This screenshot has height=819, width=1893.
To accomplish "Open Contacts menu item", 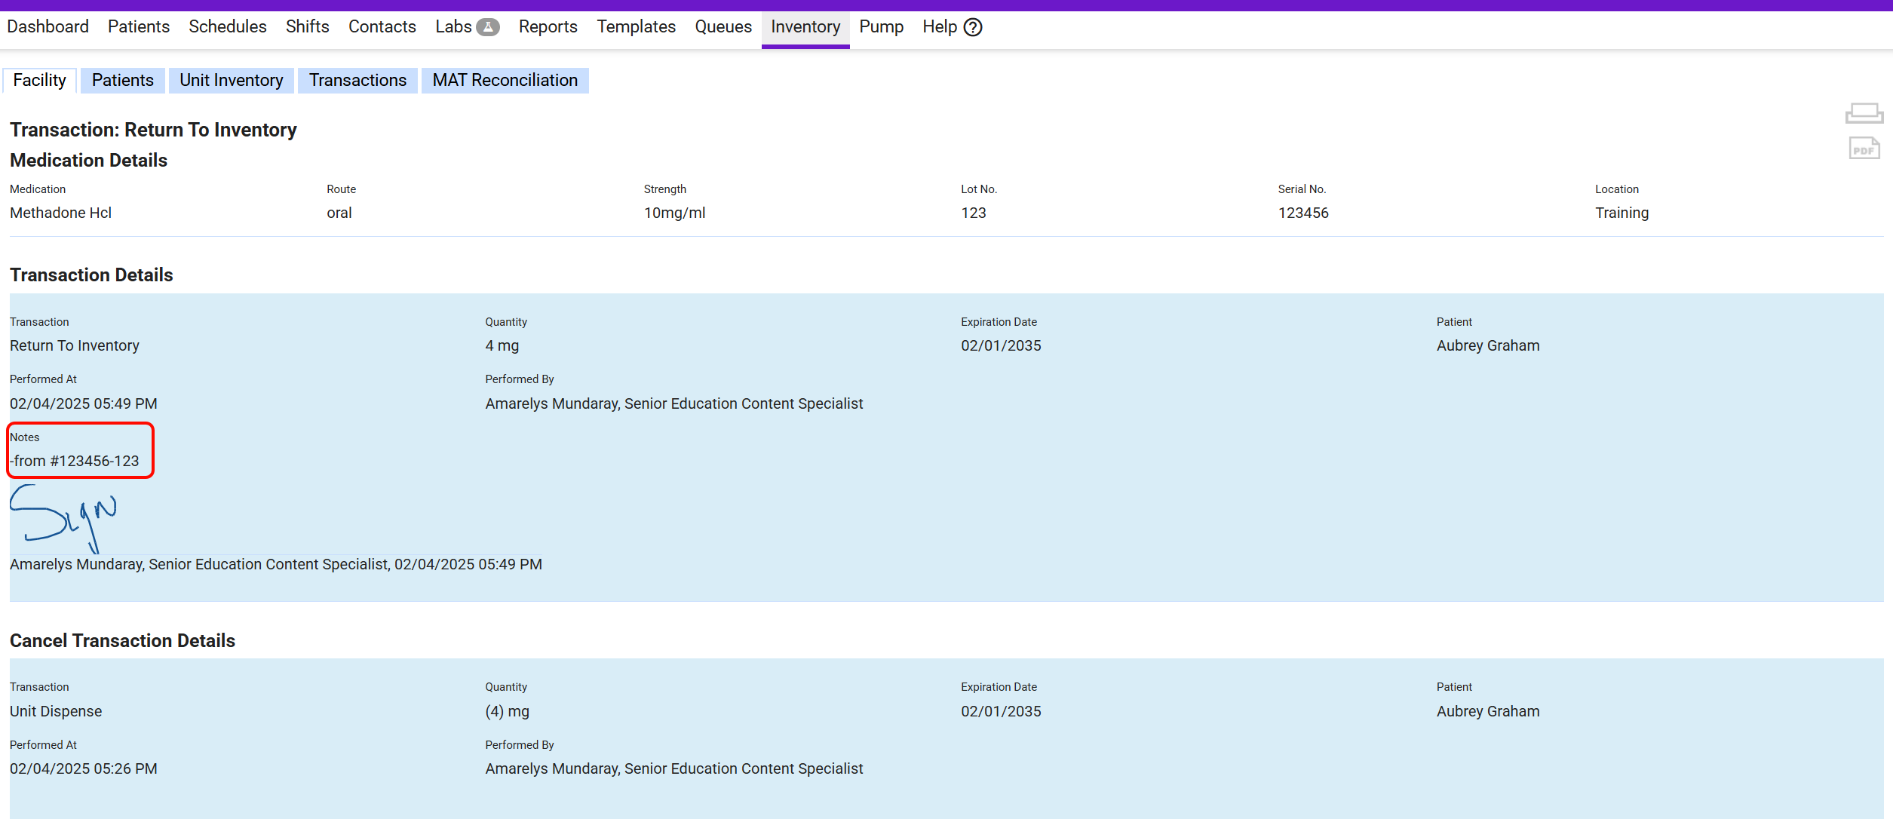I will click(382, 27).
